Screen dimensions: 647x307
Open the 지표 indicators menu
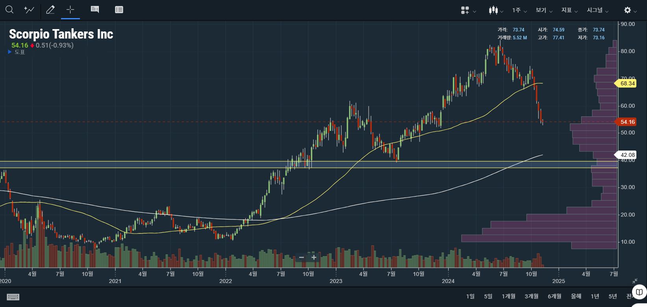pyautogui.click(x=569, y=11)
